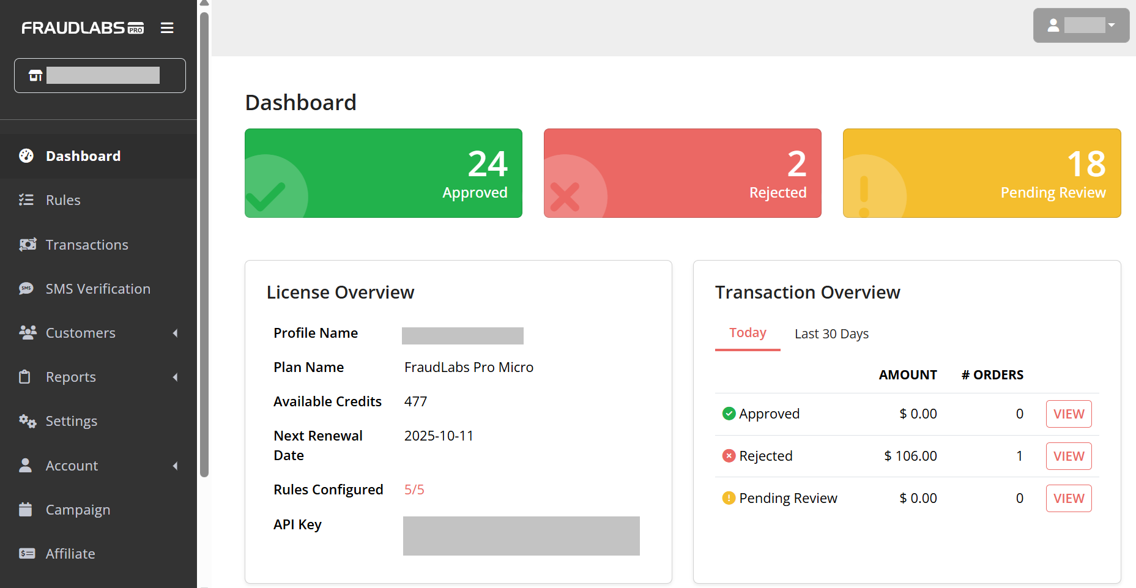1136x588 pixels.
Task: Open Affiliate using its card icon
Action: (27, 554)
